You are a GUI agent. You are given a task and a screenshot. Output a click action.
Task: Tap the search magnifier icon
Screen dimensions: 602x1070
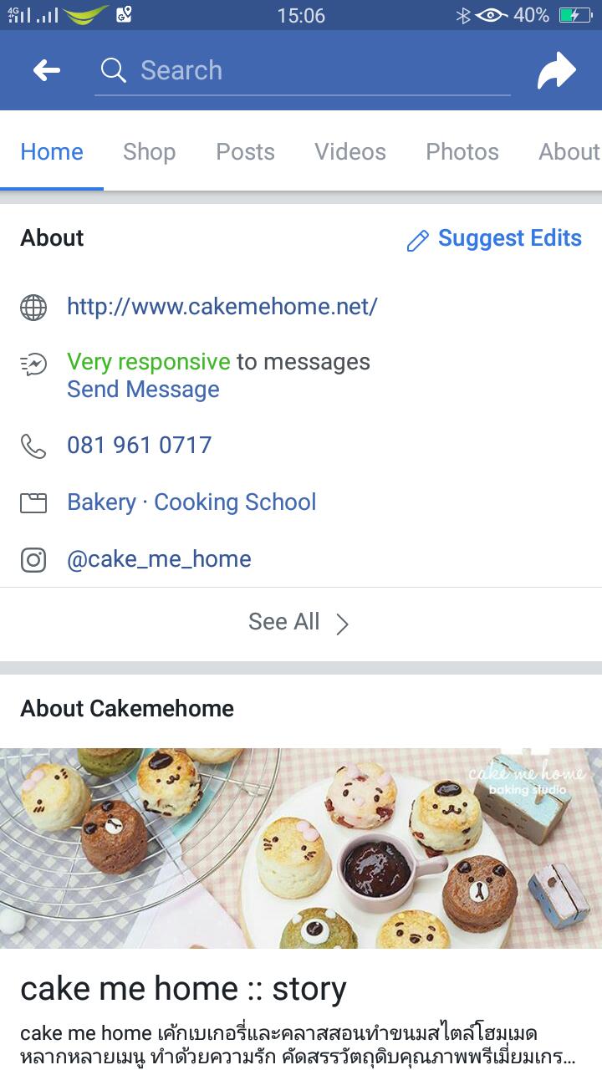[114, 70]
